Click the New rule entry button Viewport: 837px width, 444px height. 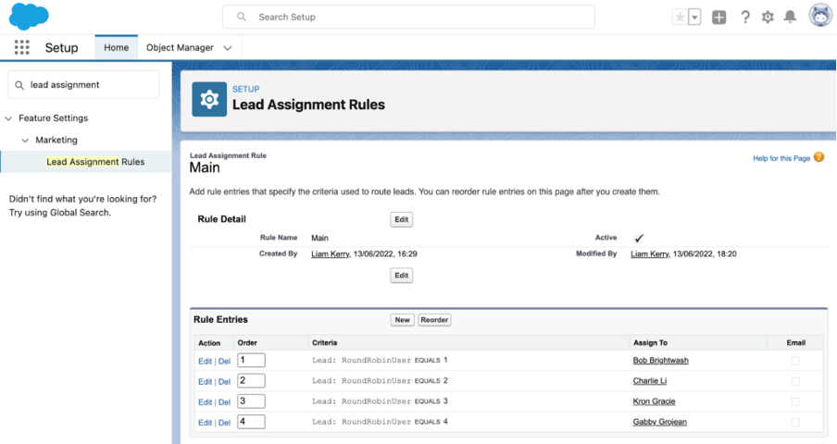(403, 320)
